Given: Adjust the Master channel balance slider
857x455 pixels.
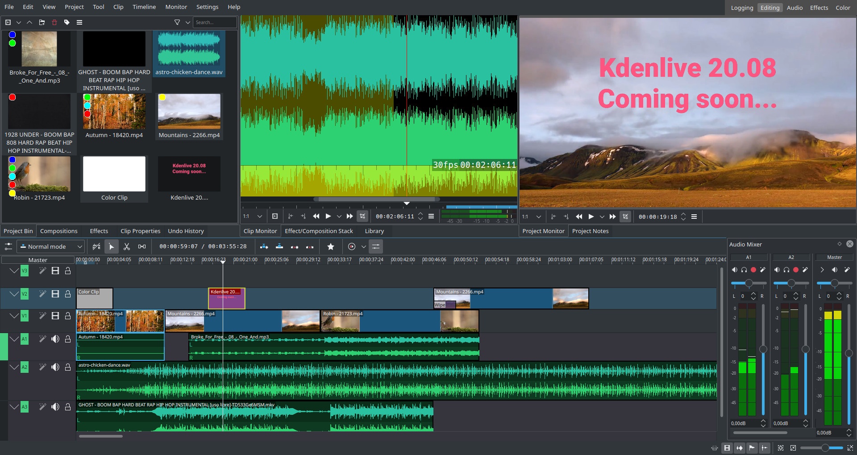Looking at the screenshot, I should [834, 283].
